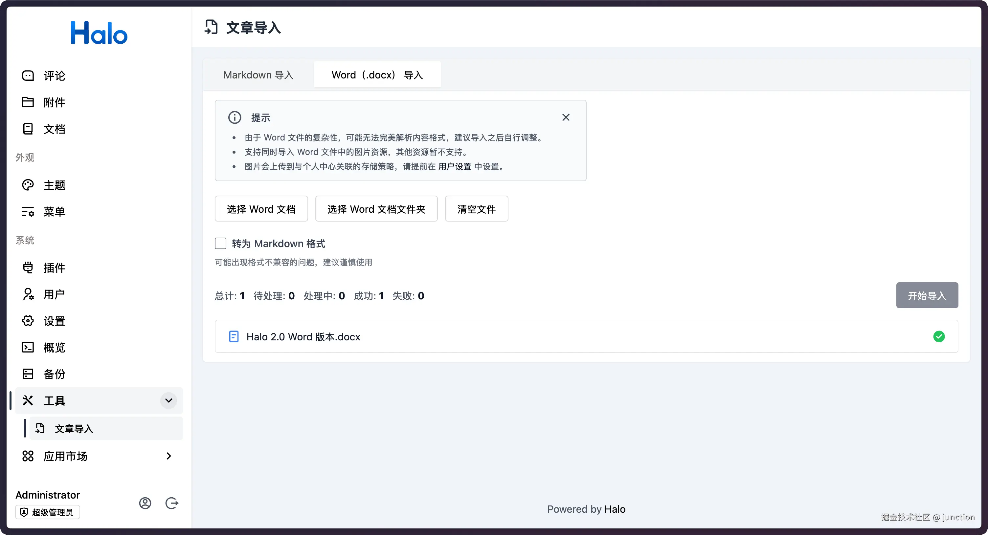The width and height of the screenshot is (988, 535).
Task: Collapse the 工具 tools menu chevron
Action: coord(168,400)
